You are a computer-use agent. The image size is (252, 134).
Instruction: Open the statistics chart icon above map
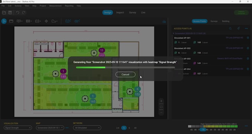coord(164,21)
